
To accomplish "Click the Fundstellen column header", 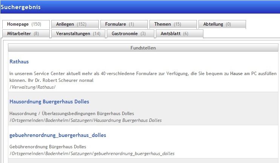I will tap(143, 48).
